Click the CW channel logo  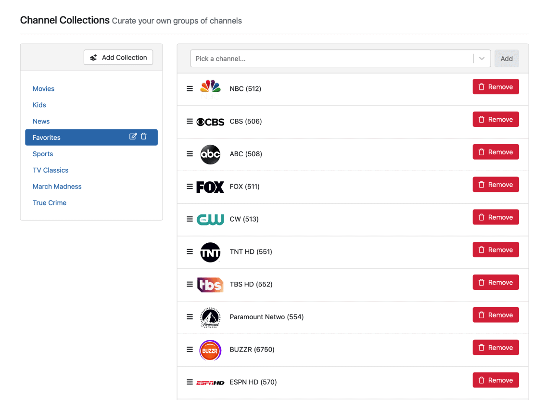[210, 219]
